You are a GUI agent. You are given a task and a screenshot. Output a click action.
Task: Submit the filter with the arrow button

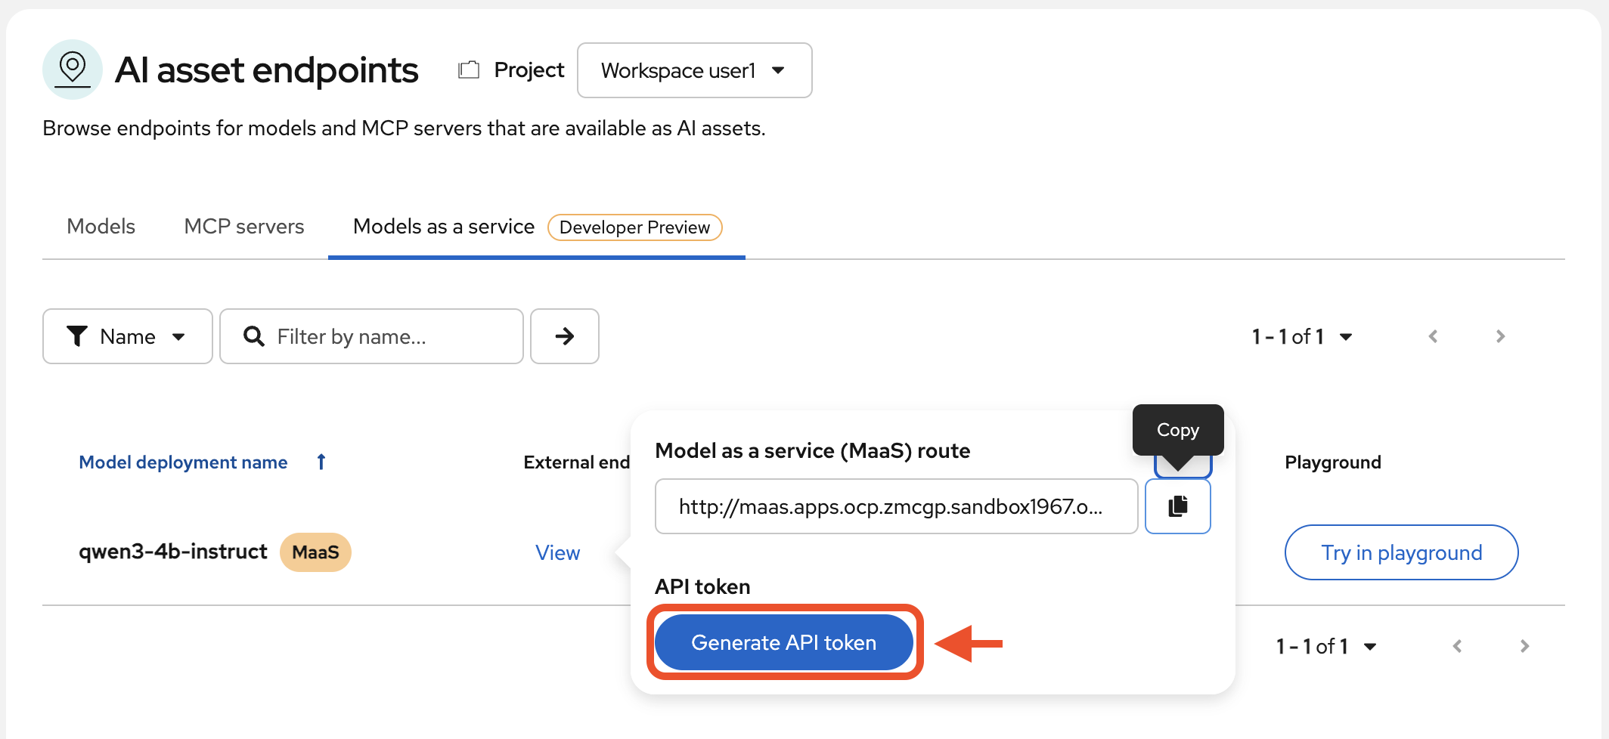click(565, 336)
